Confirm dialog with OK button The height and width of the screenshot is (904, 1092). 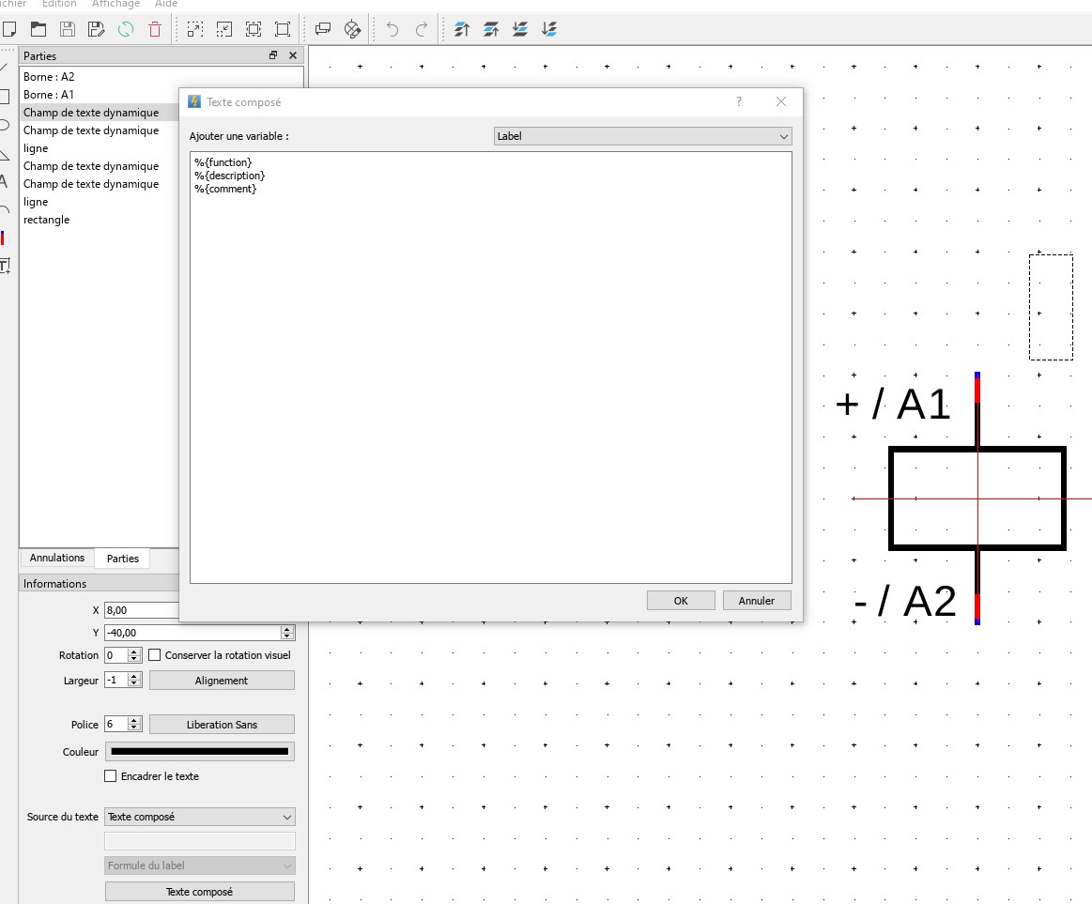(681, 601)
